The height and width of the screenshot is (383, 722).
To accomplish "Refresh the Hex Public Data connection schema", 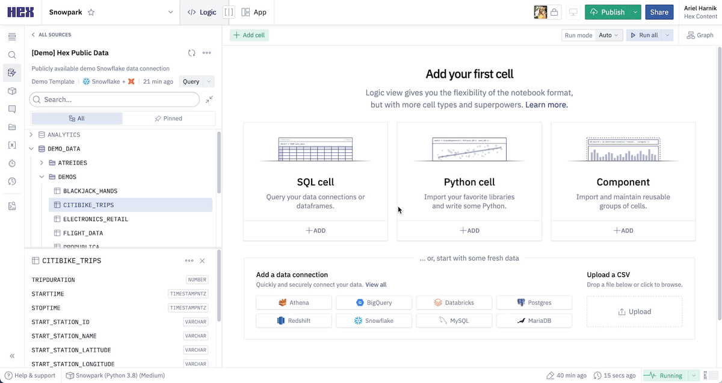I will [192, 53].
